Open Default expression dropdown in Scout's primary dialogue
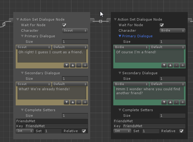 click(70, 47)
